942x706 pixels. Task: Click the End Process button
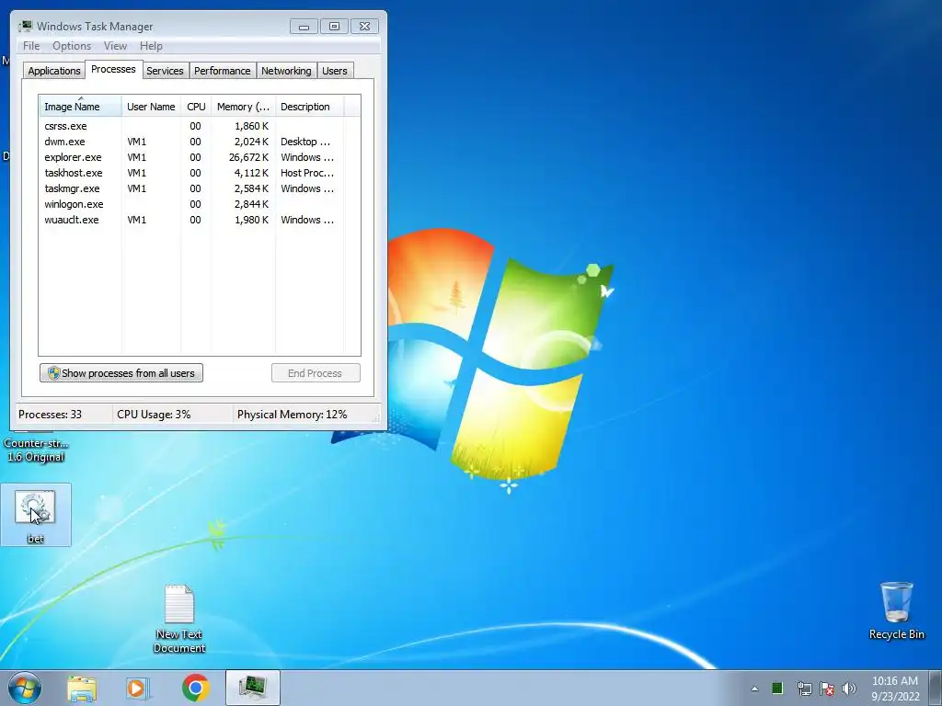[316, 373]
